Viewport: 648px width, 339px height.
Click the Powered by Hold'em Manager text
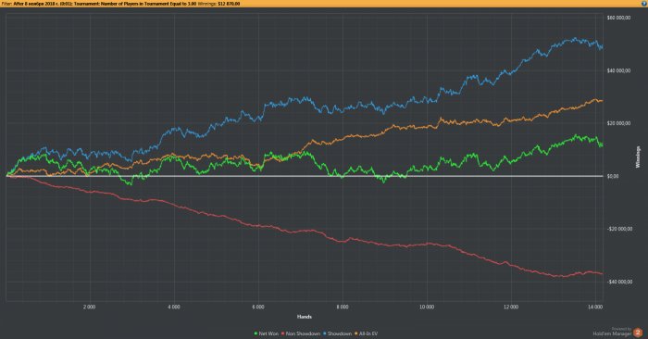(612, 332)
